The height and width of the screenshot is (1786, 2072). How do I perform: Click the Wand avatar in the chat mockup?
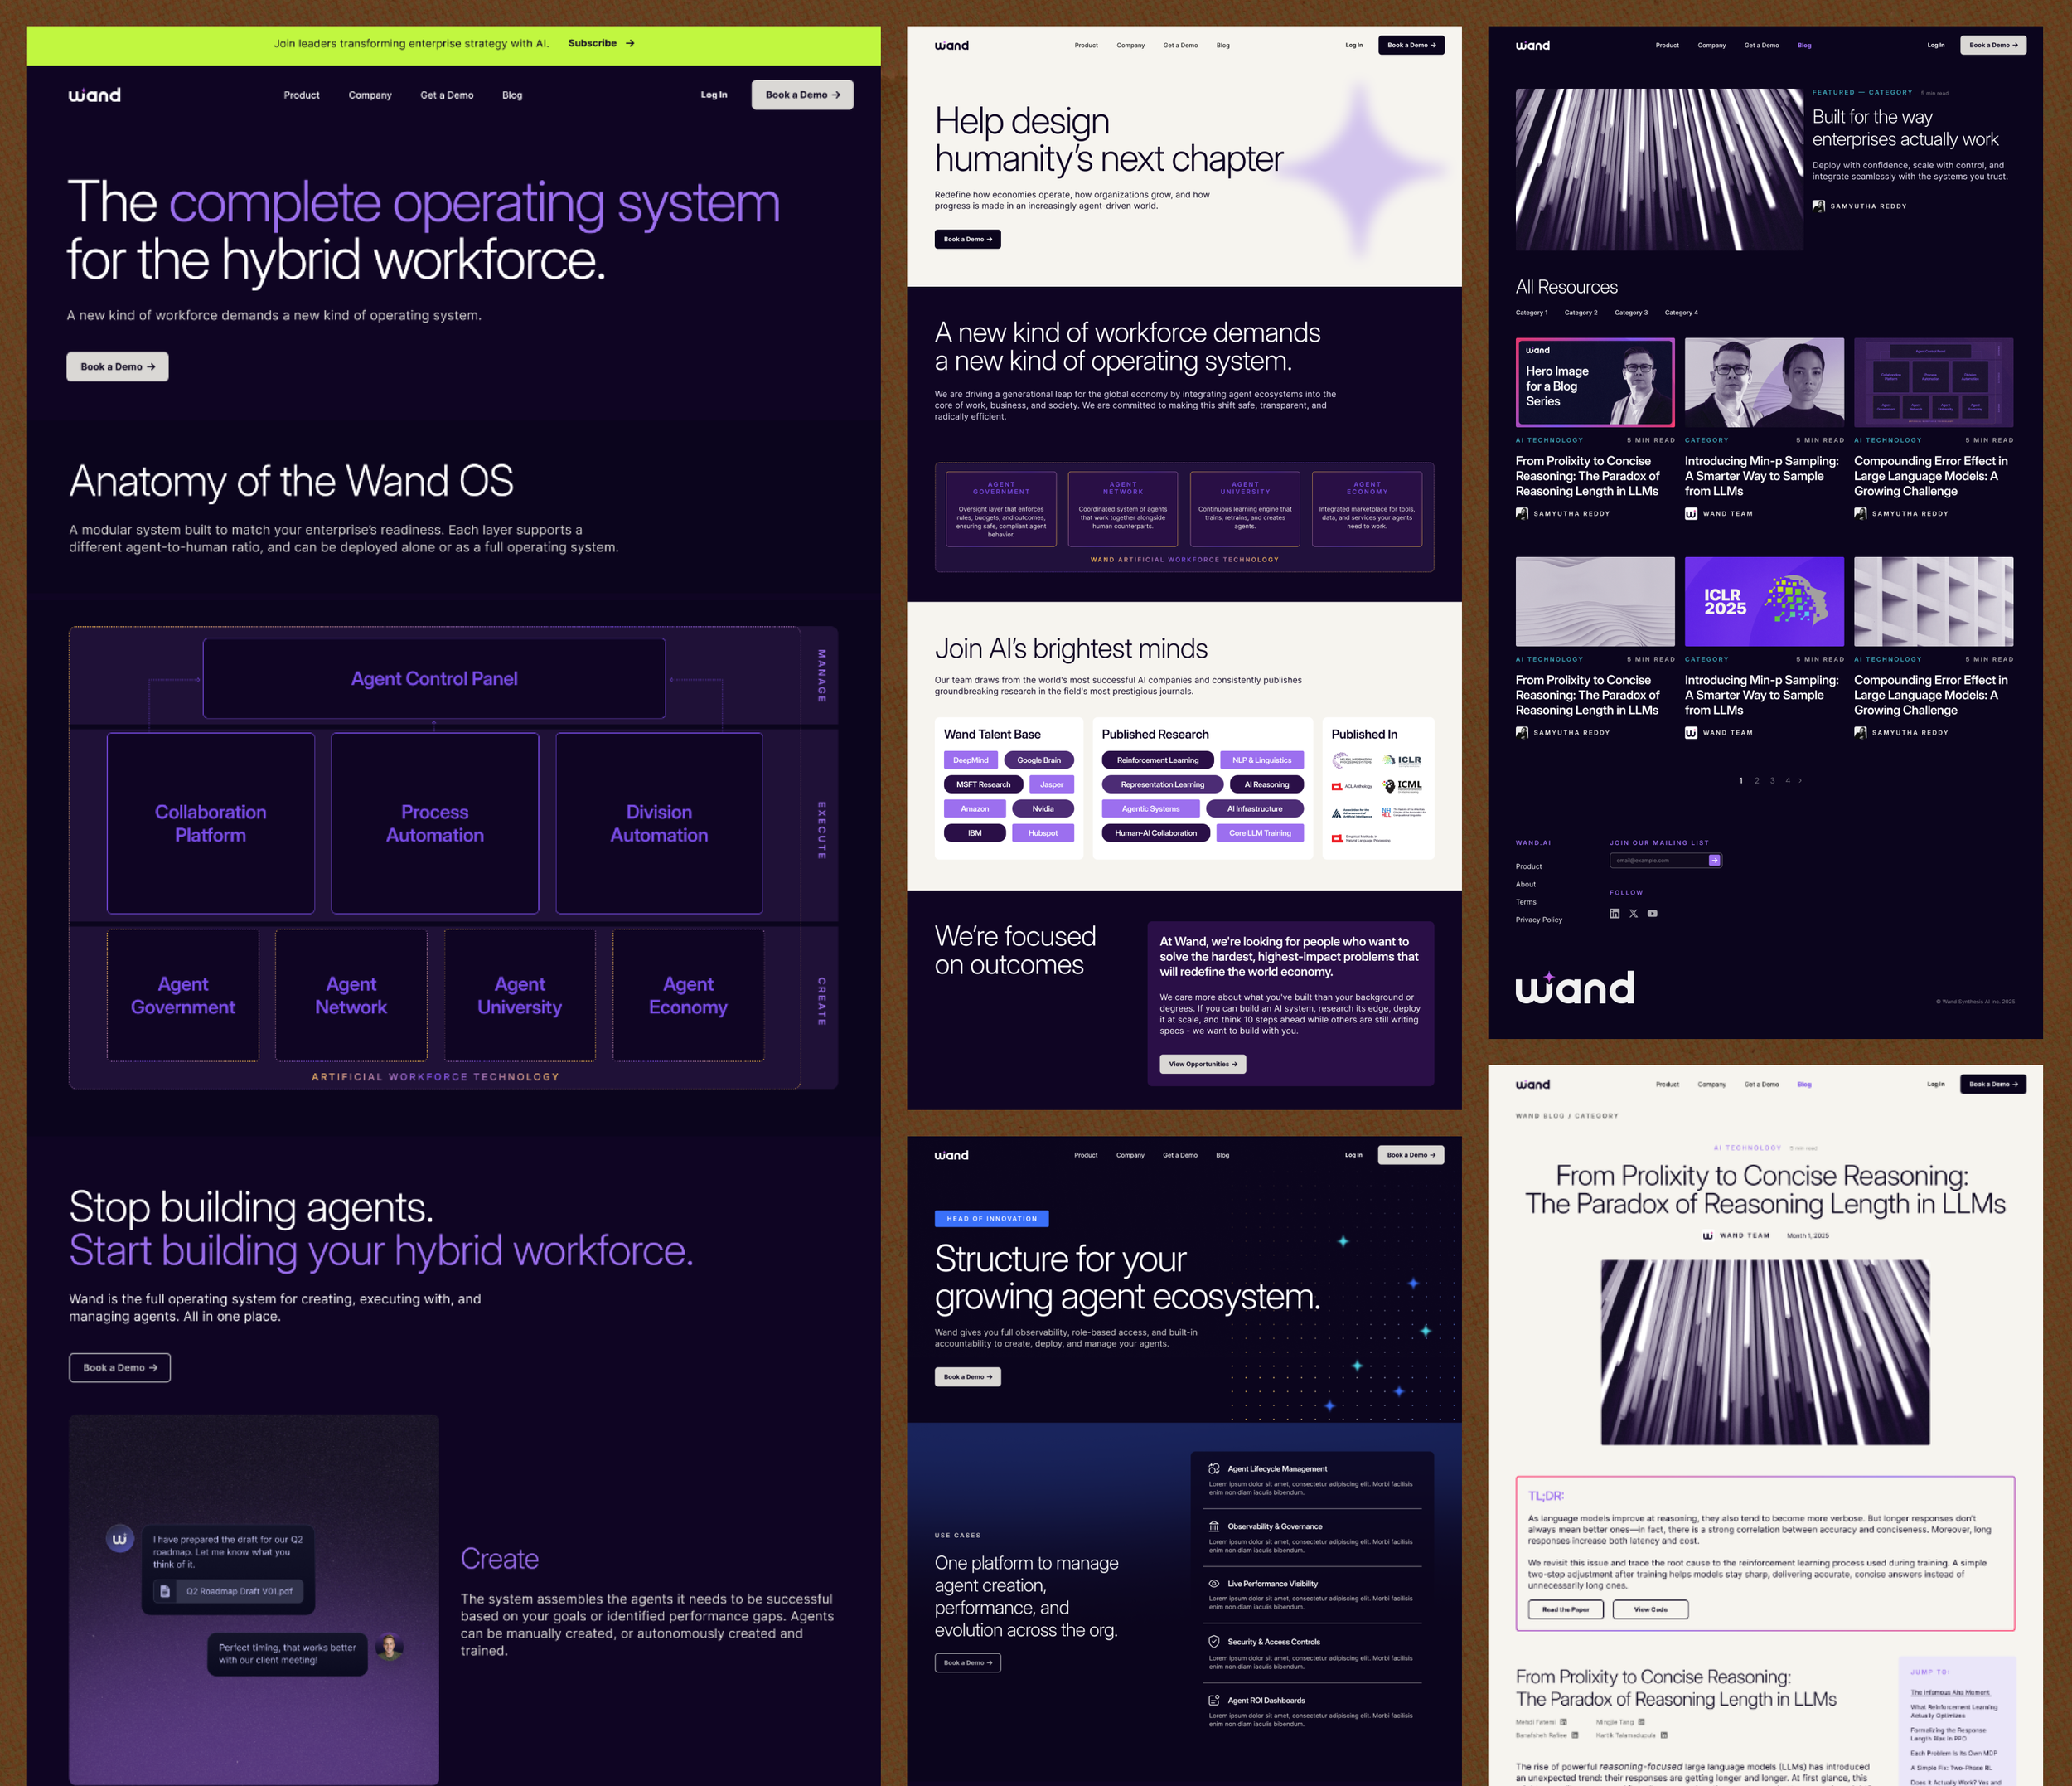tap(120, 1539)
